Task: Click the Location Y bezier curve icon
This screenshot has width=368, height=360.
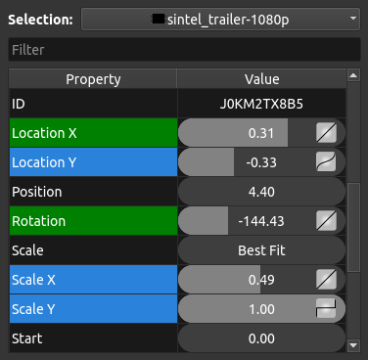Action: [x=326, y=162]
